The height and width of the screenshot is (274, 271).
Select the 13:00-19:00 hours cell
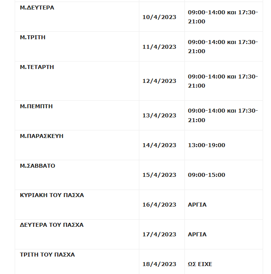point(206,145)
